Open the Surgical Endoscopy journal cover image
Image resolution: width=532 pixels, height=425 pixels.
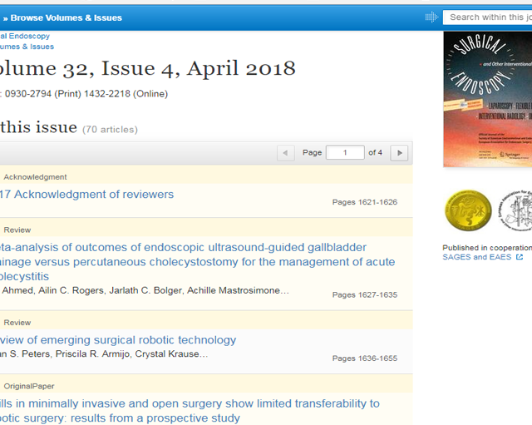click(x=487, y=100)
